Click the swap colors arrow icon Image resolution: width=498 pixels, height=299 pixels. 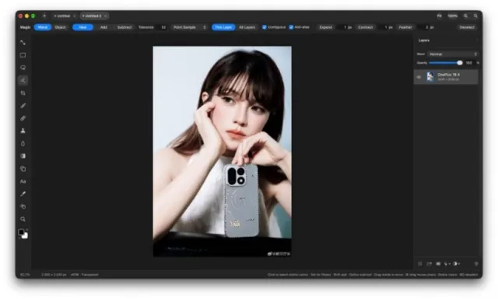[x=26, y=230]
